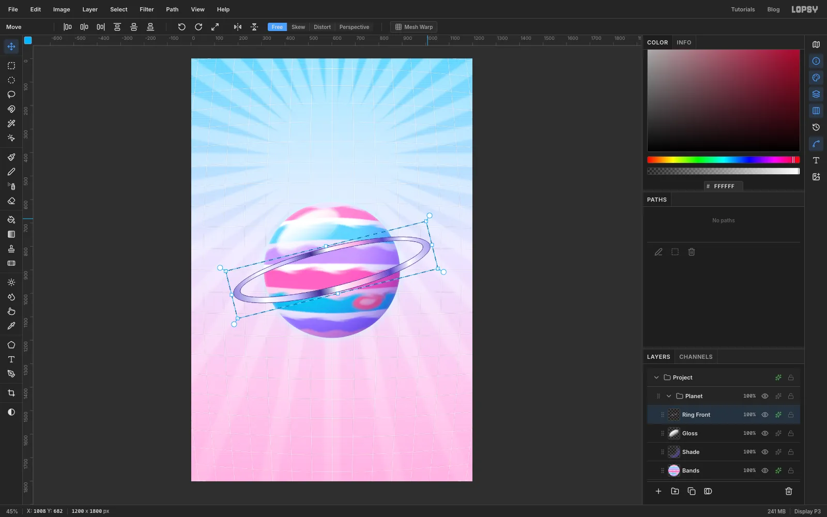Toggle lock on the Ring Front layer
827x517 pixels.
[791, 415]
